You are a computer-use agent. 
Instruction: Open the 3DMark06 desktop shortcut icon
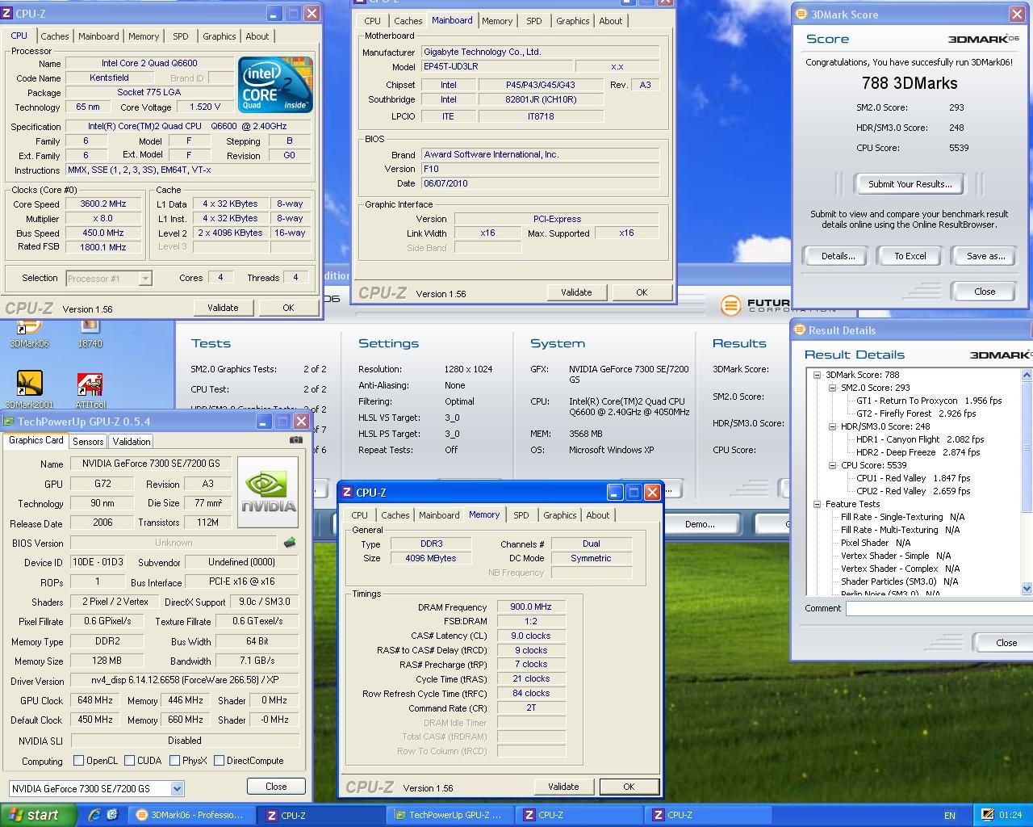click(29, 328)
